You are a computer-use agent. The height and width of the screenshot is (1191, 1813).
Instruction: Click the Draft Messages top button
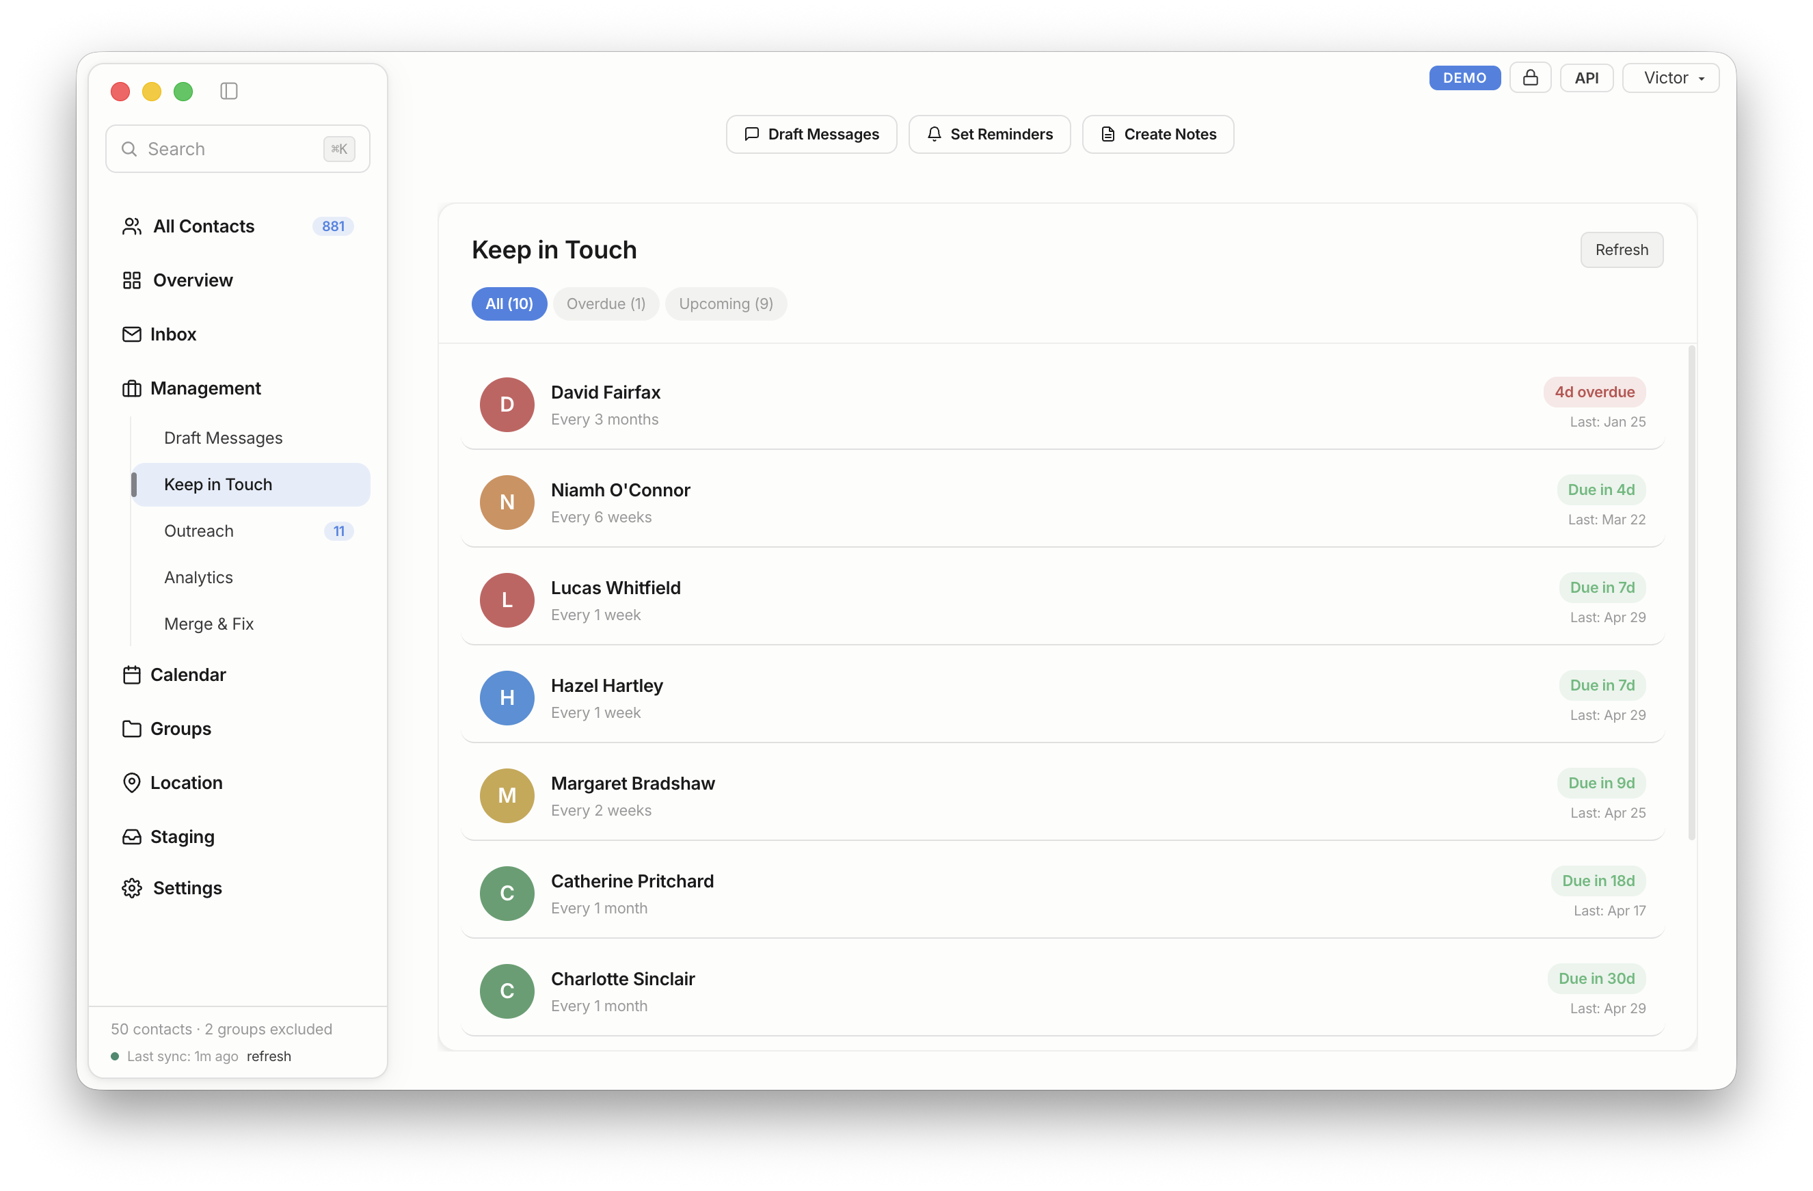[x=811, y=135]
